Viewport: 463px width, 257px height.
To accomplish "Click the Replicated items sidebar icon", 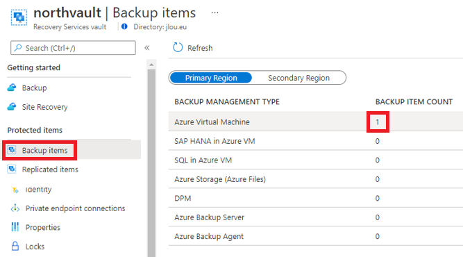I will click(12, 169).
